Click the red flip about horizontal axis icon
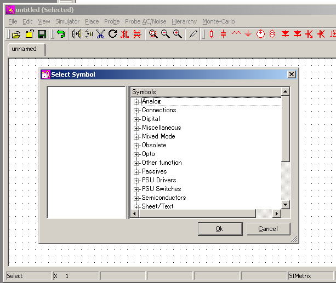Viewport: 336px width, 283px height. click(x=137, y=34)
